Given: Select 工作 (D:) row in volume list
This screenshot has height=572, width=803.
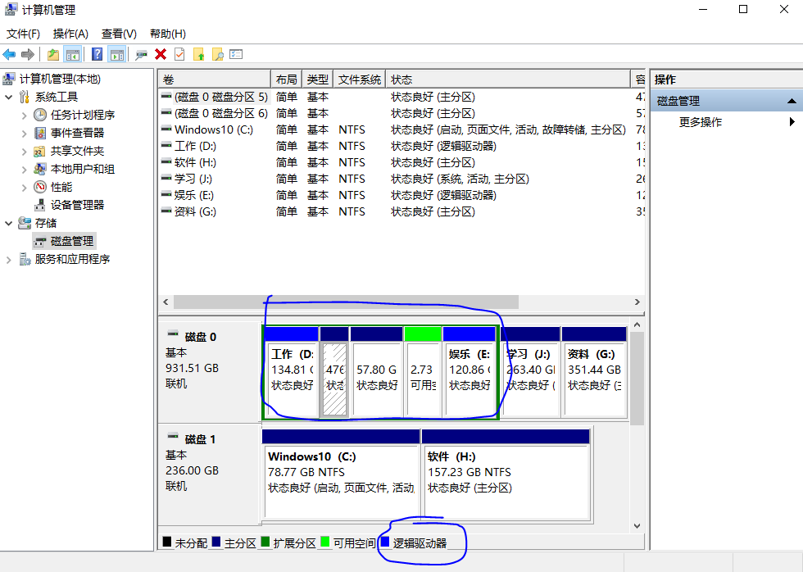Looking at the screenshot, I should coord(401,146).
